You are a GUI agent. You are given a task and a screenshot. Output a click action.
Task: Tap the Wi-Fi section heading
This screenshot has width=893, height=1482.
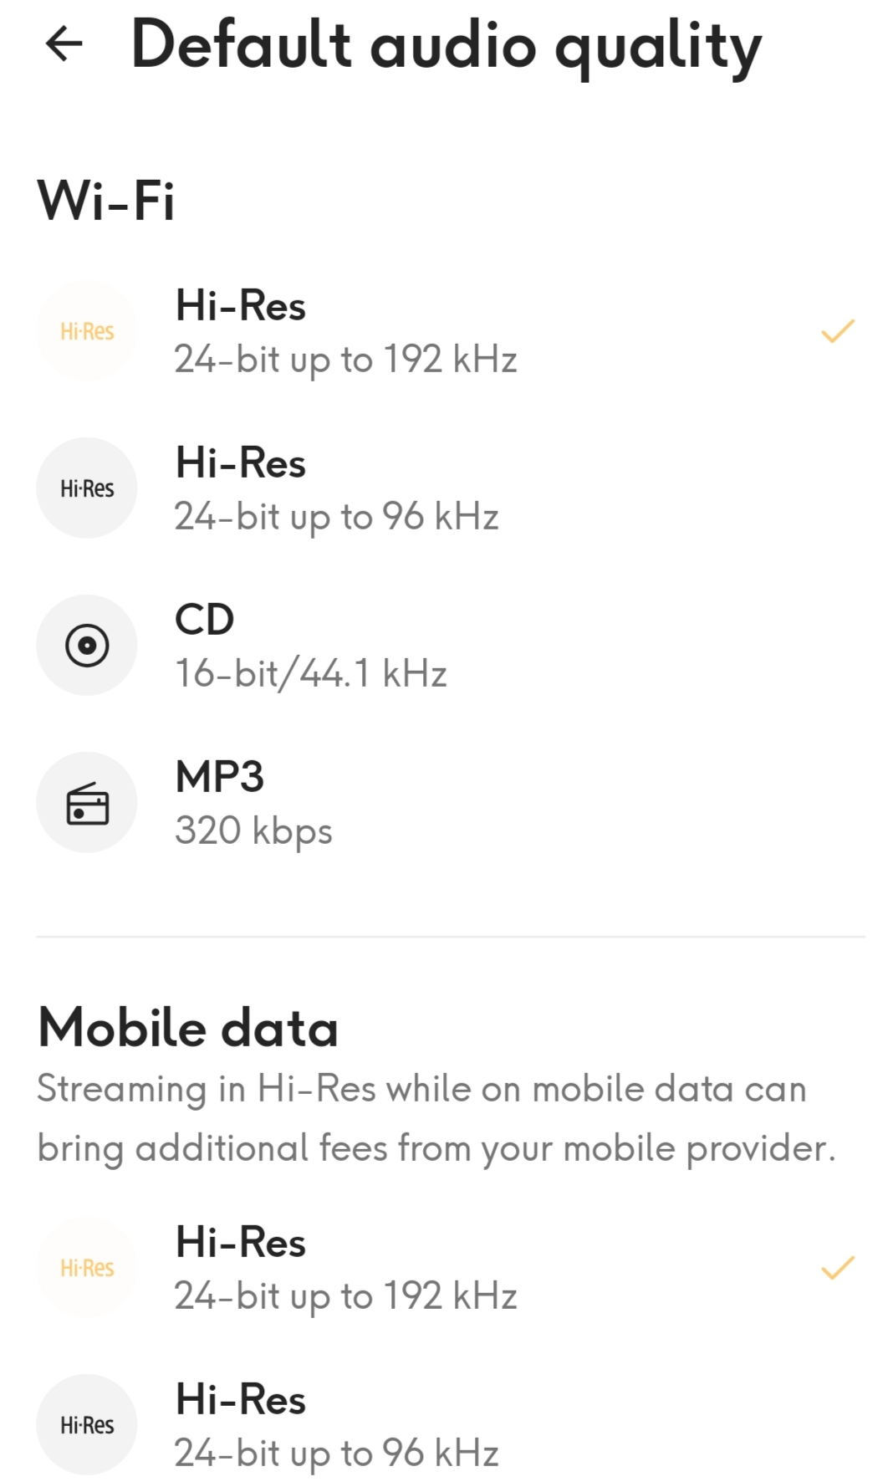click(x=106, y=201)
